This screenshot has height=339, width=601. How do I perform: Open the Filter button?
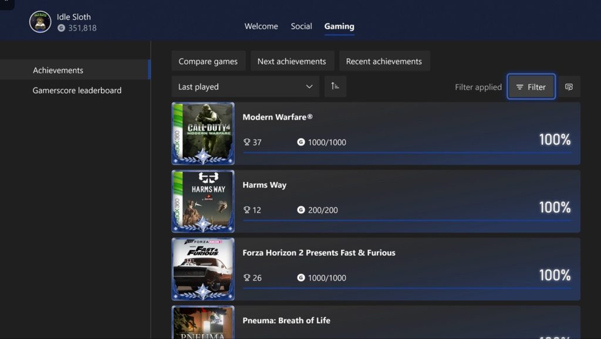click(531, 87)
